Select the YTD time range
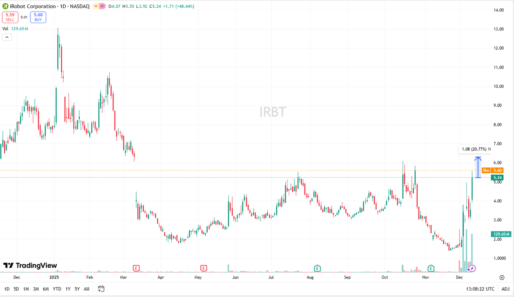This screenshot has width=514, height=297. (57, 289)
